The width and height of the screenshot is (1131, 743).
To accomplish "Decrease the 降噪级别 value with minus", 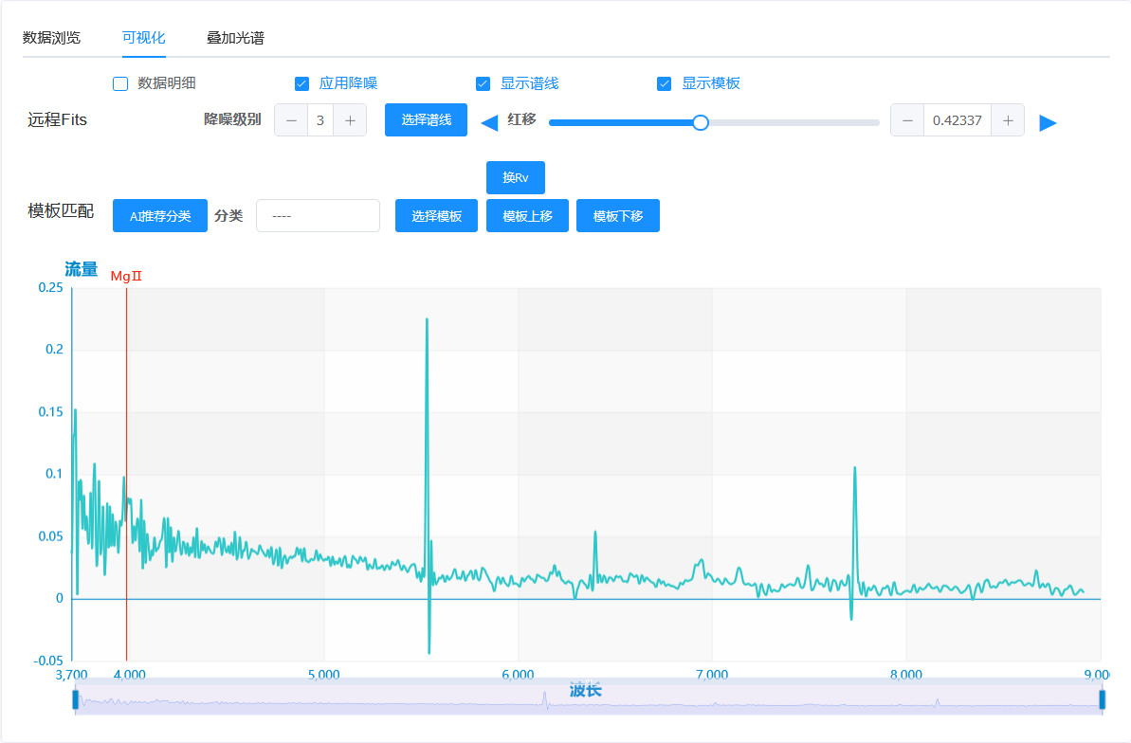I will (x=291, y=120).
